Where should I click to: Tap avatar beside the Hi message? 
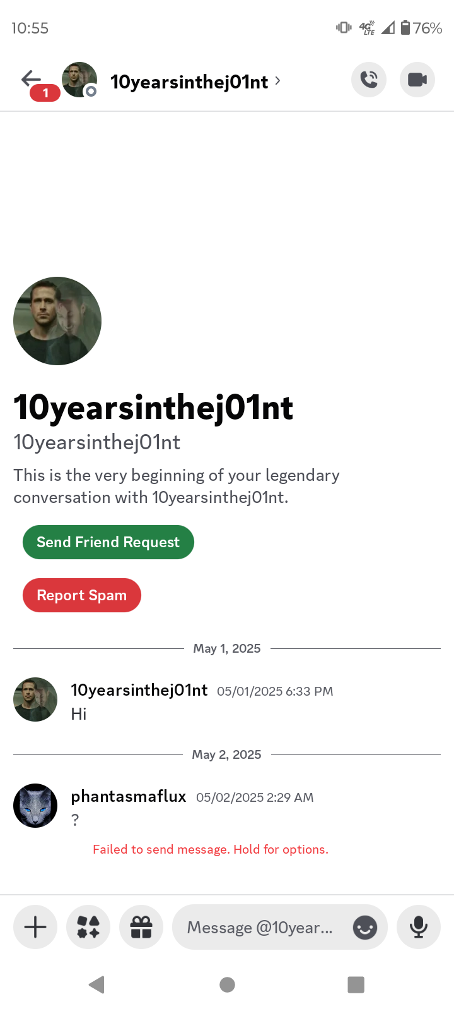click(x=35, y=699)
